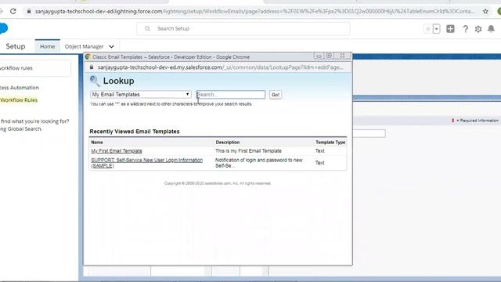Click the Go! button

pyautogui.click(x=276, y=95)
